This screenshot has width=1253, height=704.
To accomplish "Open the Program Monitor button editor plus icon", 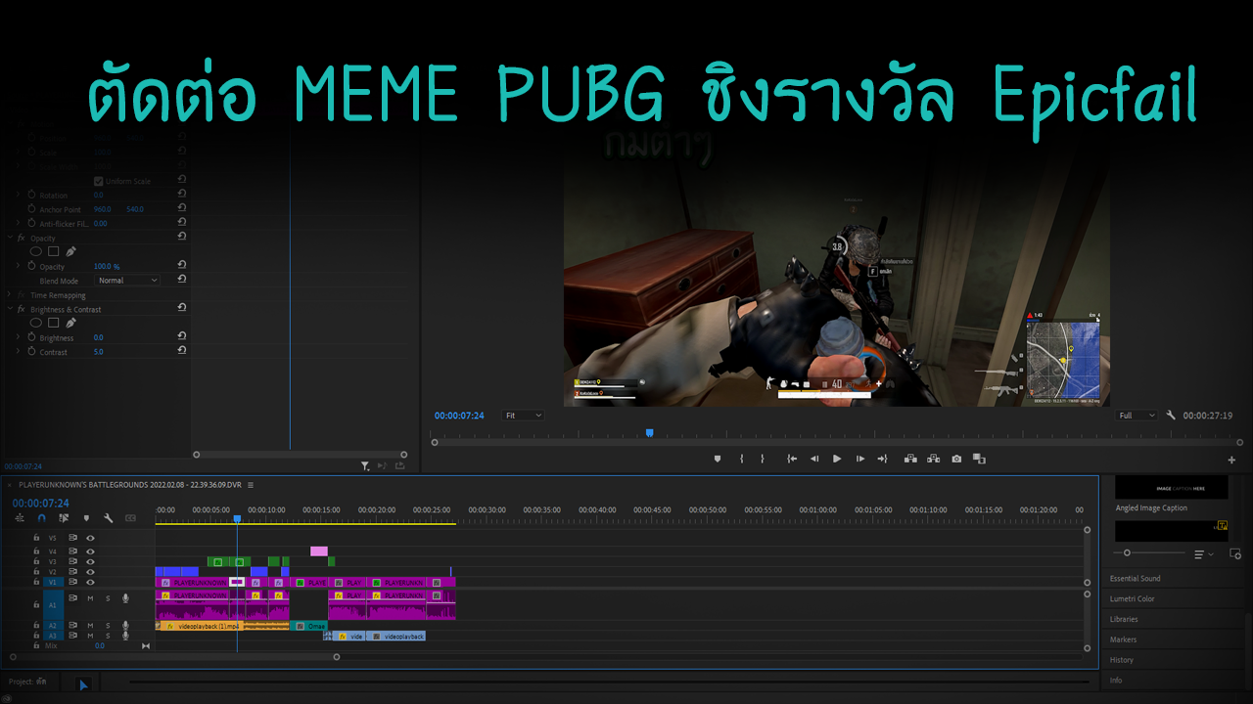I will (1231, 460).
